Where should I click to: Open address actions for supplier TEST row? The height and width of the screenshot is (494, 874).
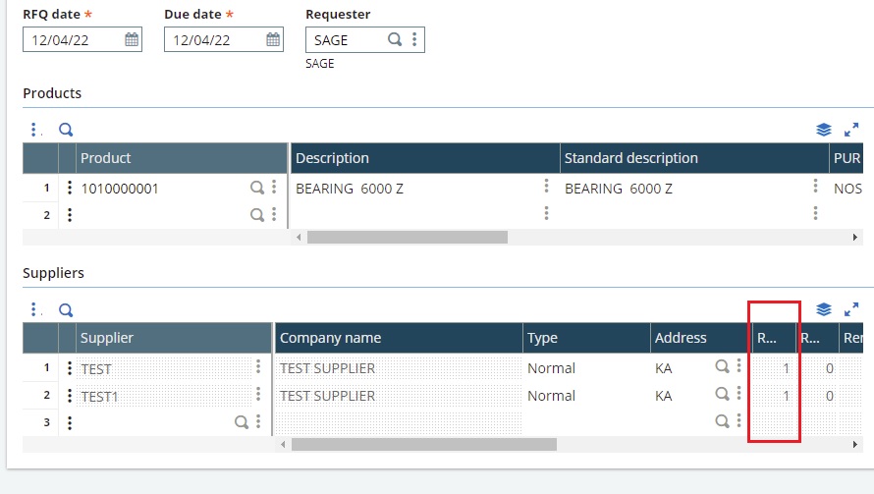pyautogui.click(x=739, y=365)
